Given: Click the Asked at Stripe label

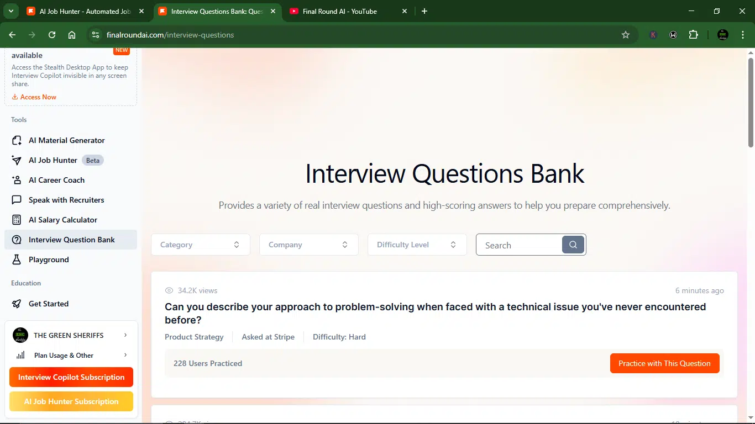Looking at the screenshot, I should tap(268, 337).
